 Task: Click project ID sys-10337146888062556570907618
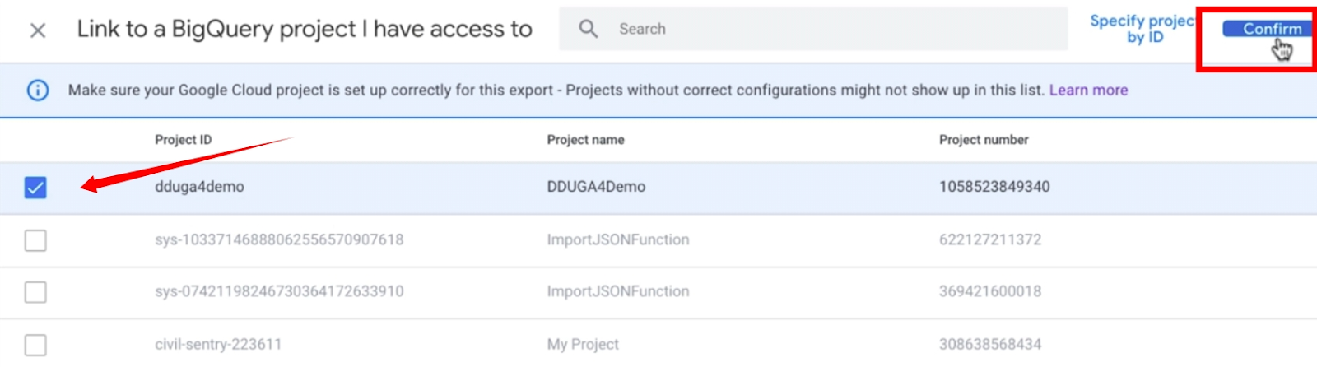click(279, 239)
